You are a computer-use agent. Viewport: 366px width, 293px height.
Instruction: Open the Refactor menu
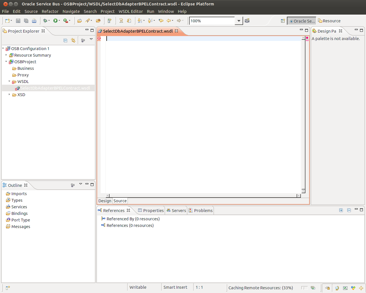coord(50,11)
